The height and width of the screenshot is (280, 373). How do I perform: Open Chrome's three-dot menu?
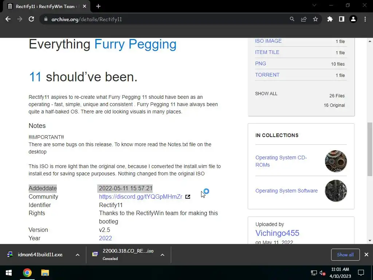click(365, 19)
